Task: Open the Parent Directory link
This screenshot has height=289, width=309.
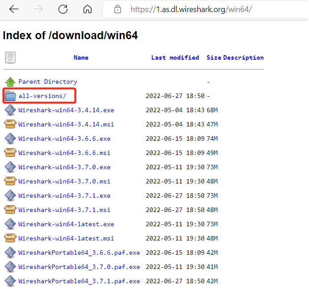Action: [x=48, y=82]
